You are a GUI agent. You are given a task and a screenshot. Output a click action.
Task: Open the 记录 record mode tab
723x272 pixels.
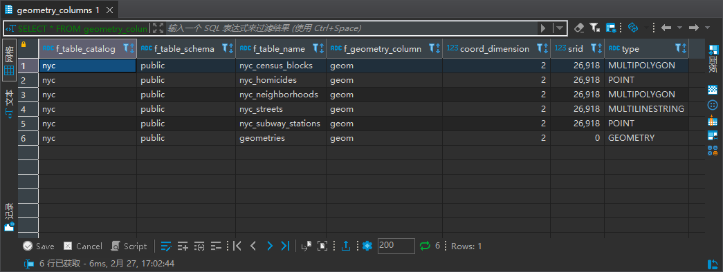pyautogui.click(x=9, y=217)
